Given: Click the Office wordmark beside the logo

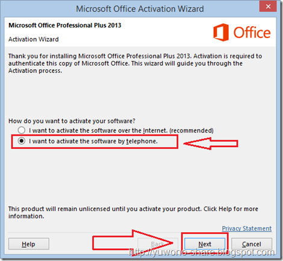Looking at the screenshot, I should click(252, 33).
